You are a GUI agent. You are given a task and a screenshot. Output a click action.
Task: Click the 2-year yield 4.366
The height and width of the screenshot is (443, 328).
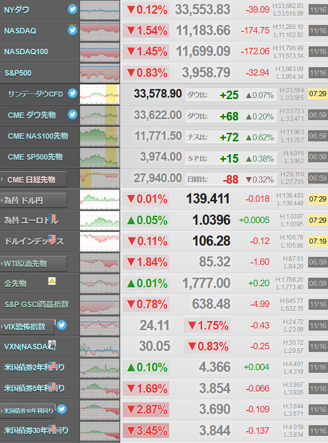[x=214, y=367]
